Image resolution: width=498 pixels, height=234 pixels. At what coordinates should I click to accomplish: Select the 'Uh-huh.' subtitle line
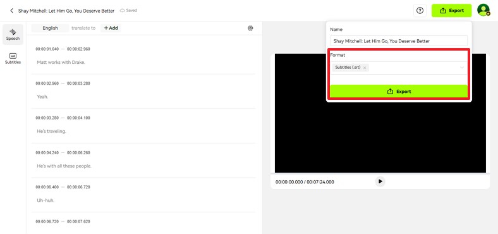pos(46,200)
